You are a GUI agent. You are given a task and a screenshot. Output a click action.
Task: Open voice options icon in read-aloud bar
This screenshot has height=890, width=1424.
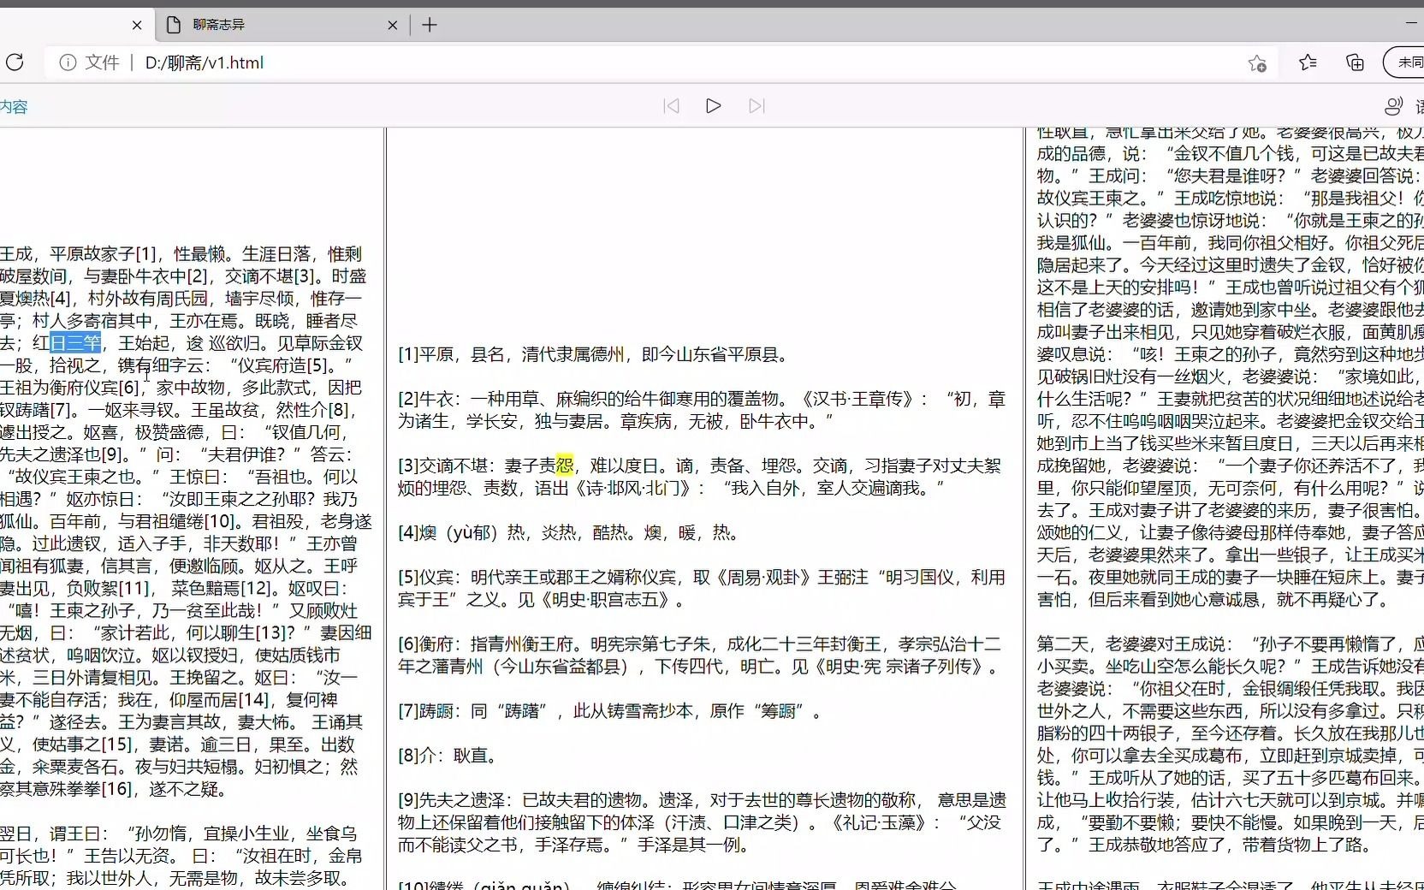1394,106
